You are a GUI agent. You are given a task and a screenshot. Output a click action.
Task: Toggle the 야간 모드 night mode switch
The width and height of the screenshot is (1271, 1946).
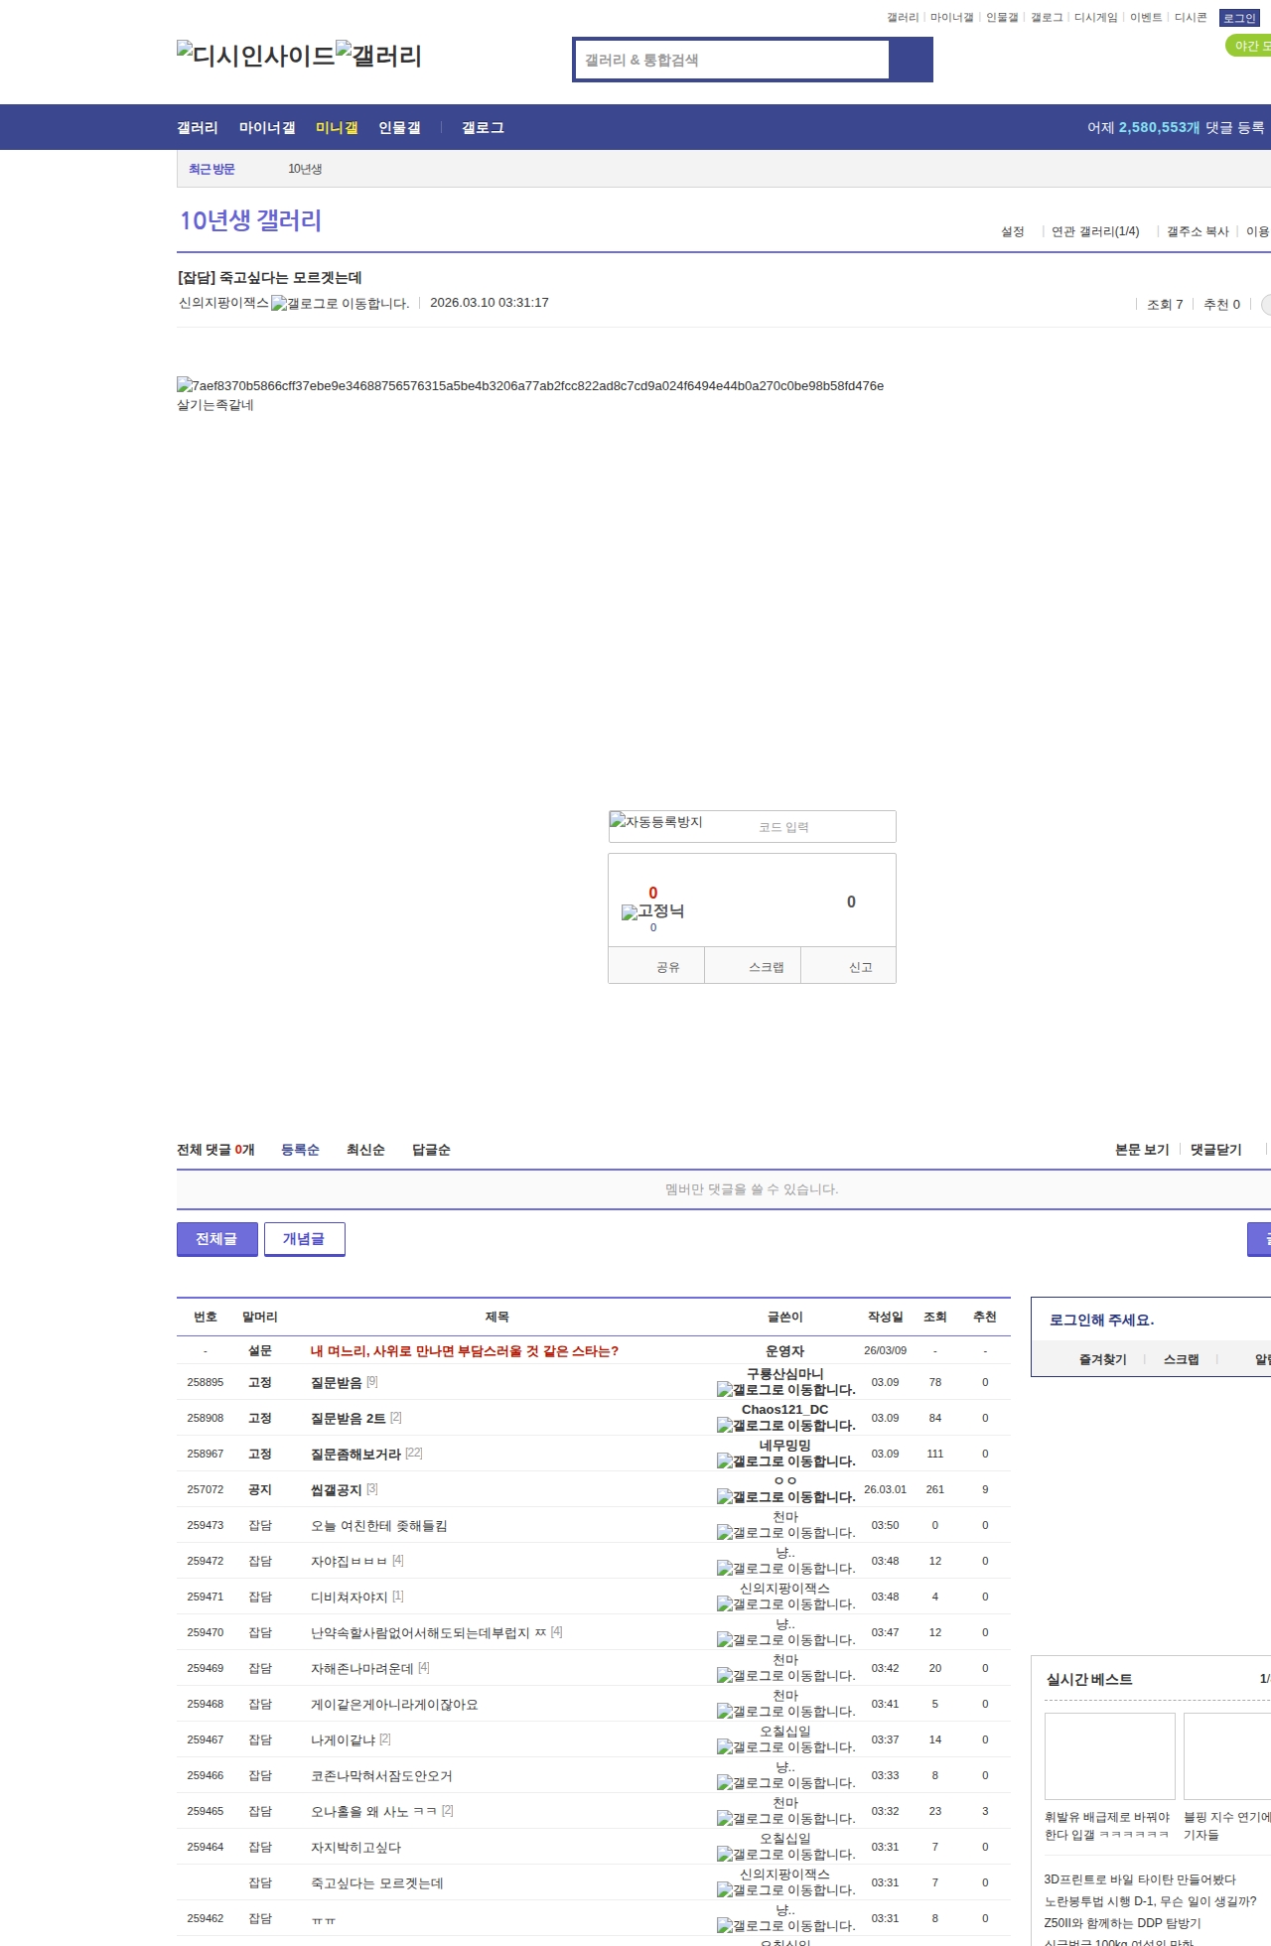1249,46
